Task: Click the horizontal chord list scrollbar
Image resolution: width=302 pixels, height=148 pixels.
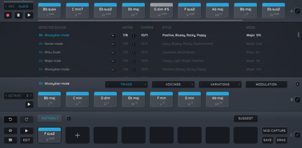Action: (x=140, y=21)
